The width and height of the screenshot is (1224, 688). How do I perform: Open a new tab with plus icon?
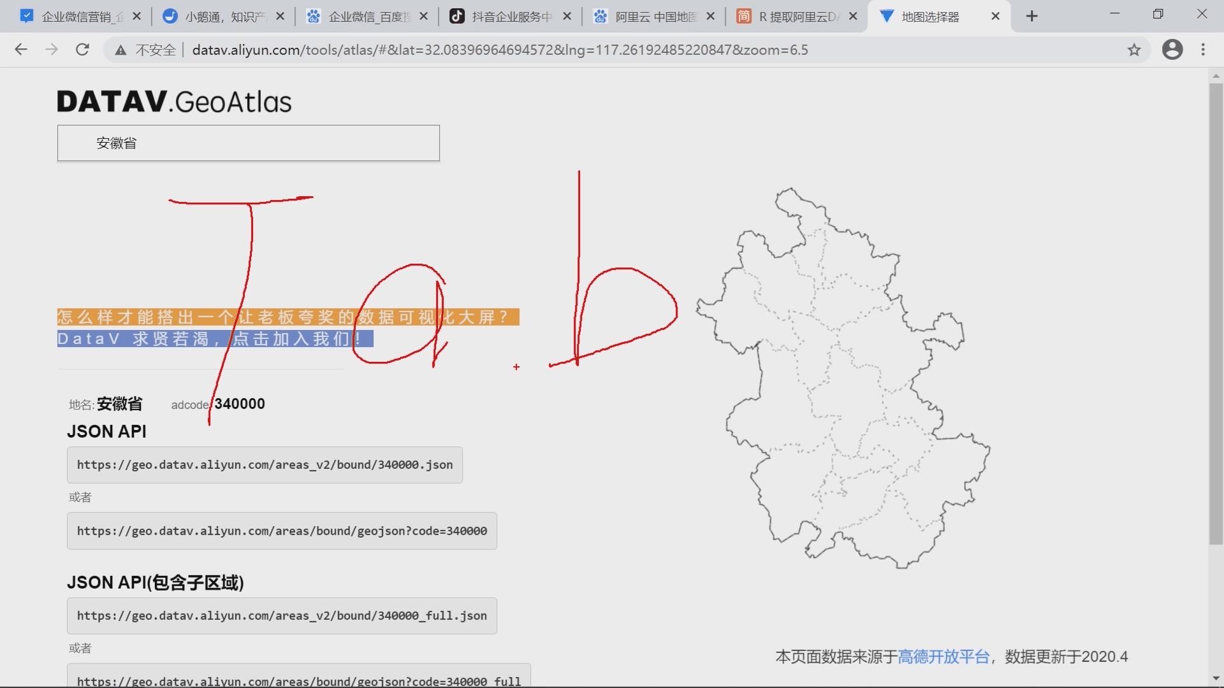(1031, 17)
